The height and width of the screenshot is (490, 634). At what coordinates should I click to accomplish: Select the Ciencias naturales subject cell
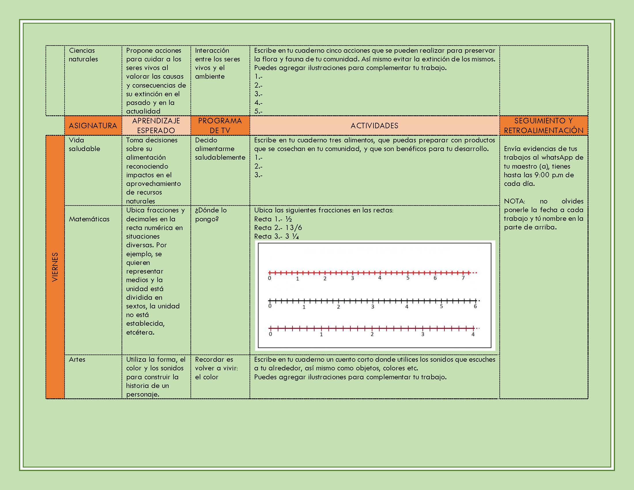tap(93, 81)
